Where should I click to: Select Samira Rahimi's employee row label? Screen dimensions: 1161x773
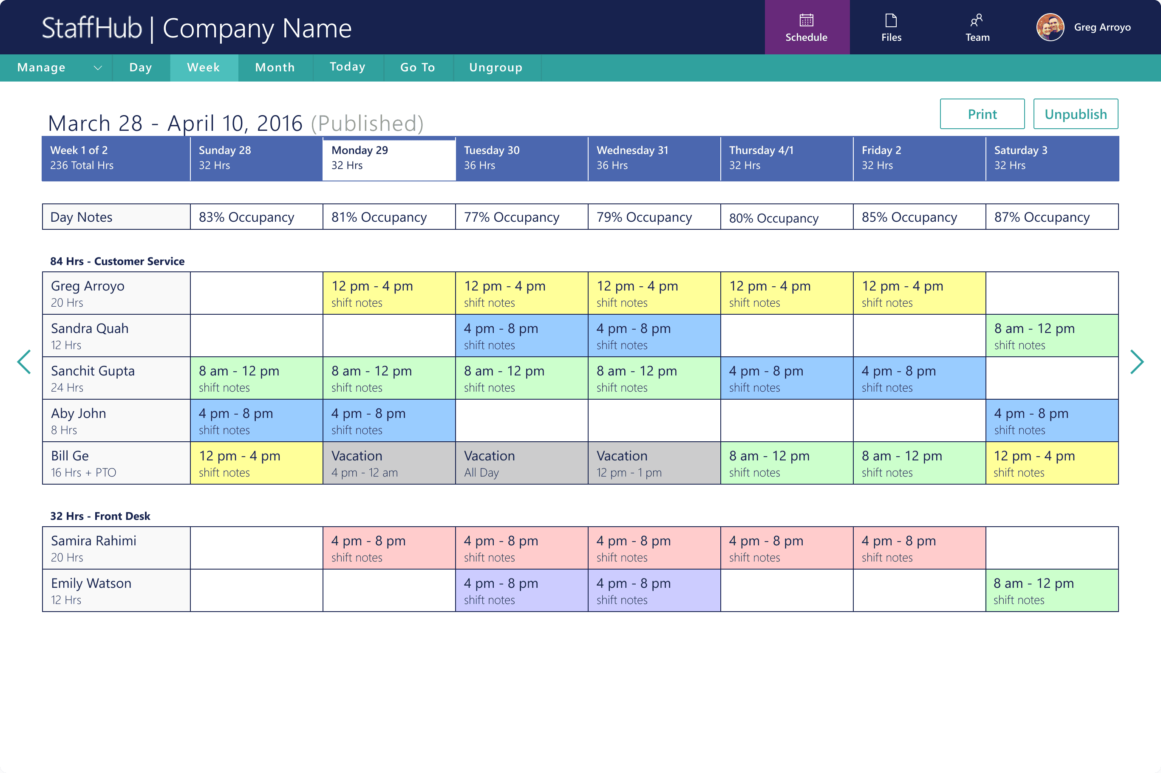[116, 548]
